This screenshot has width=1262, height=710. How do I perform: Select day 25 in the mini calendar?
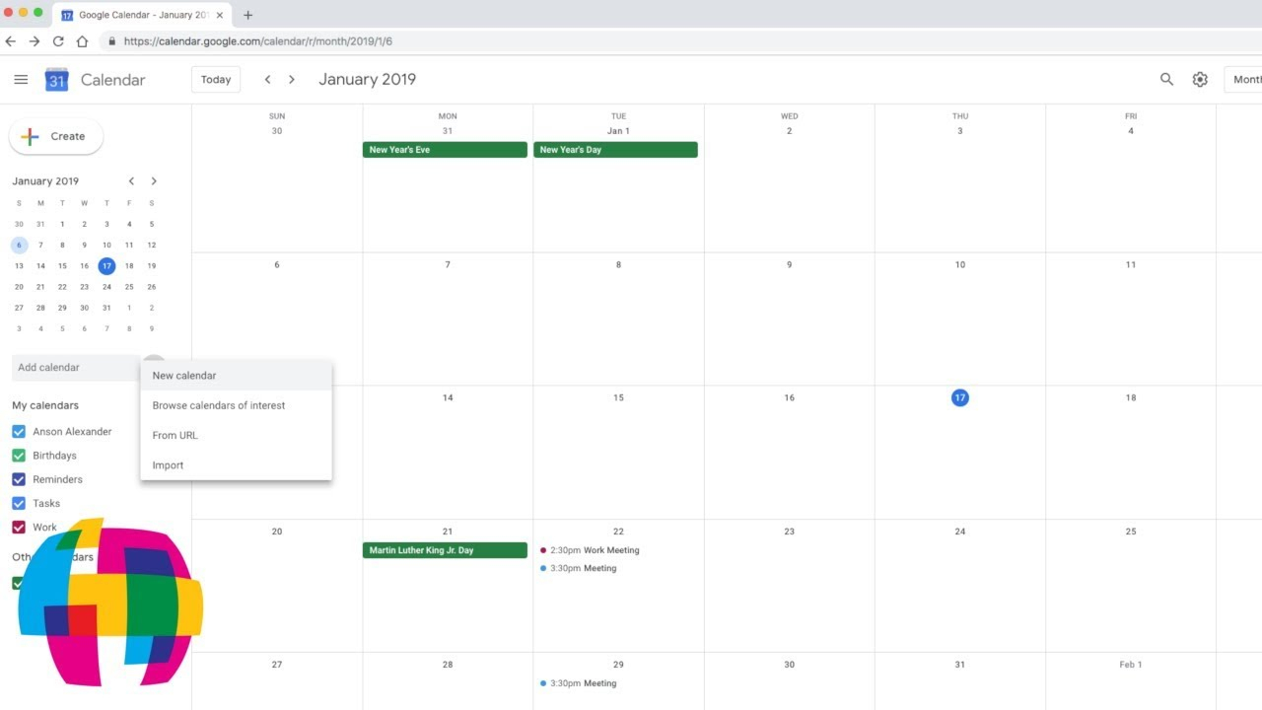(x=129, y=287)
